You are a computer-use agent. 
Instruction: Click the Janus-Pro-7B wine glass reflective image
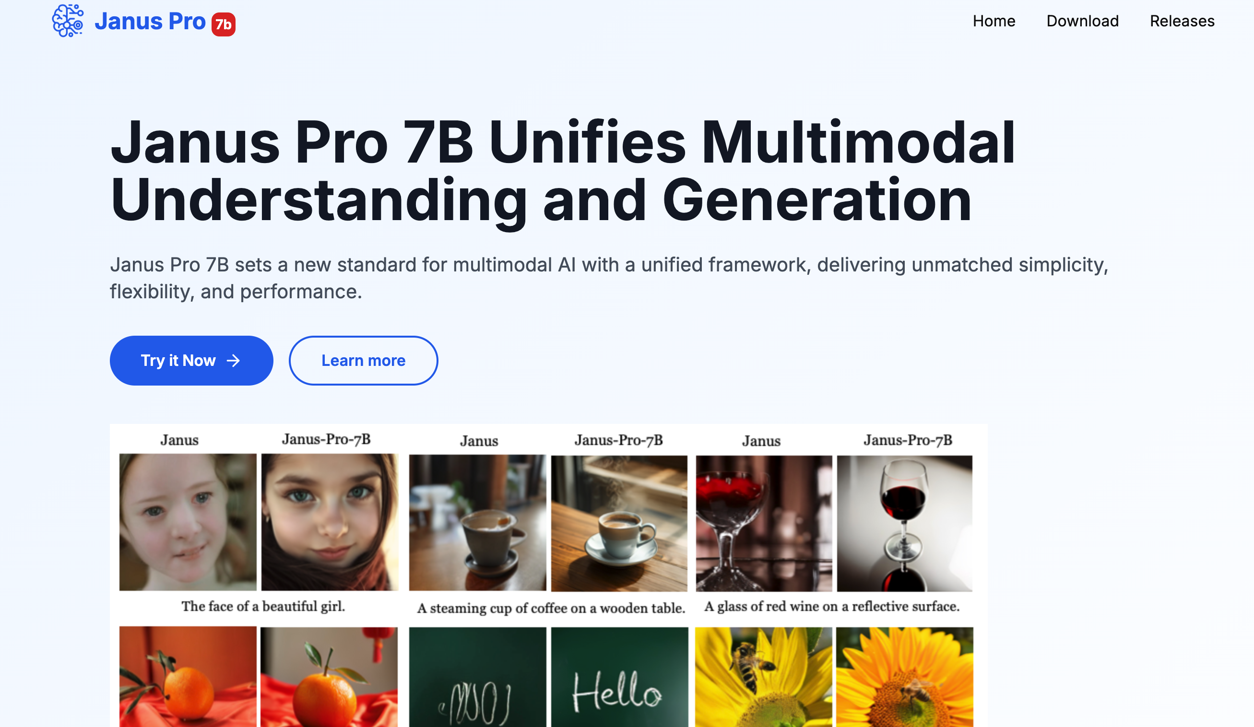(x=905, y=523)
